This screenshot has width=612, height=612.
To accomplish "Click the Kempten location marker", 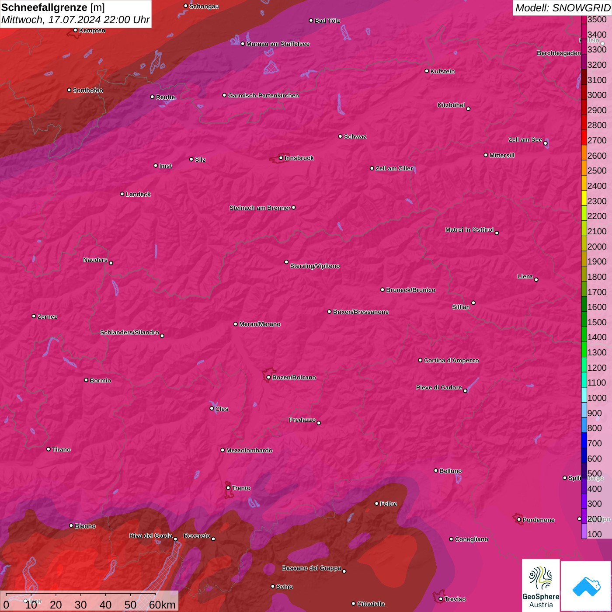I will pos(75,30).
